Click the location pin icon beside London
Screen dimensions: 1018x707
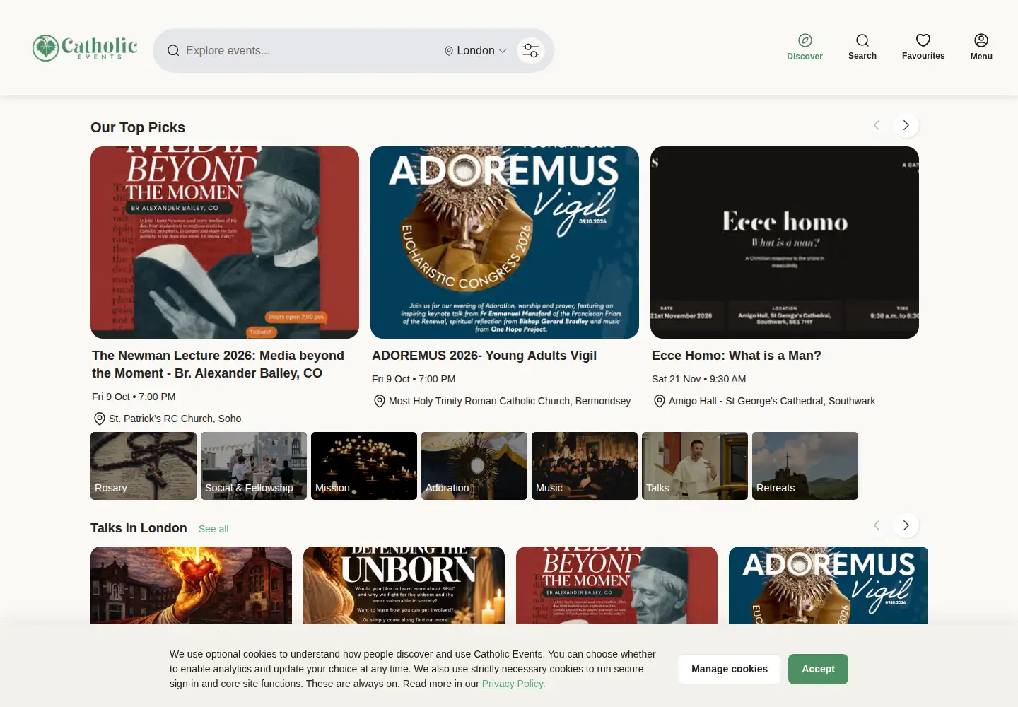click(448, 51)
